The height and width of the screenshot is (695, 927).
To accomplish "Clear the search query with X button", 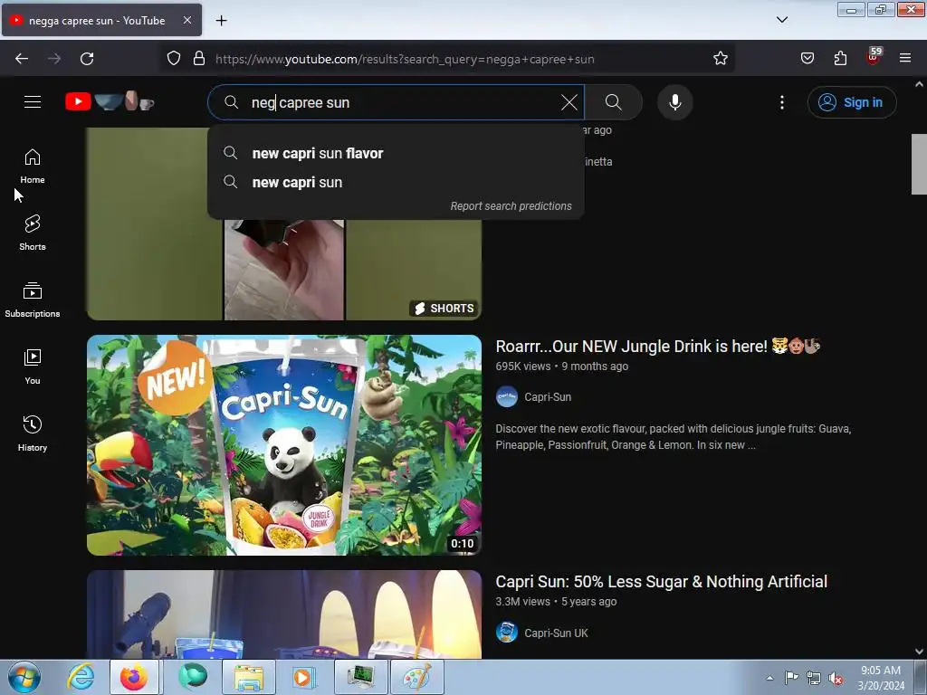I will [x=569, y=102].
